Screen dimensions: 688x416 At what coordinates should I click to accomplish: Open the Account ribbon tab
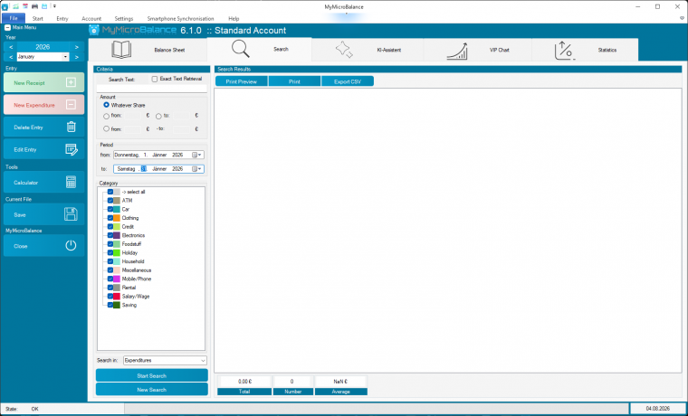(91, 19)
